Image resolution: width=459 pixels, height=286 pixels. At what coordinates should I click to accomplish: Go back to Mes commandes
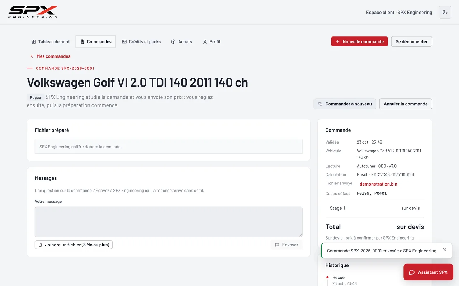click(50, 56)
